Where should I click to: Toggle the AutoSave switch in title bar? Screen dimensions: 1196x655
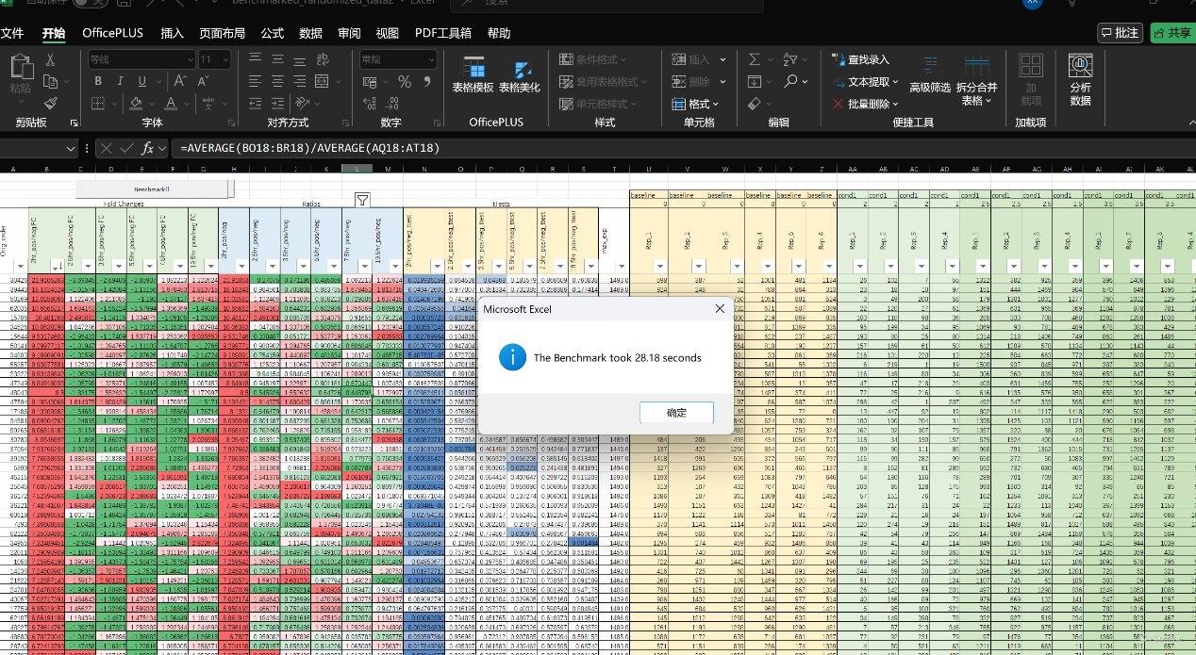(90, 3)
